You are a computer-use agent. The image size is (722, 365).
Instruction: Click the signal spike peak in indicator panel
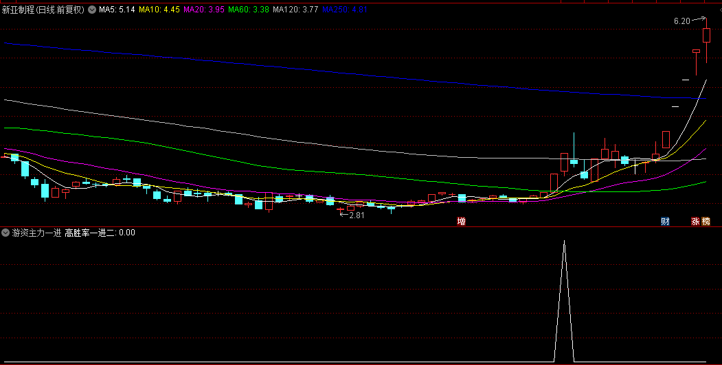coord(564,242)
